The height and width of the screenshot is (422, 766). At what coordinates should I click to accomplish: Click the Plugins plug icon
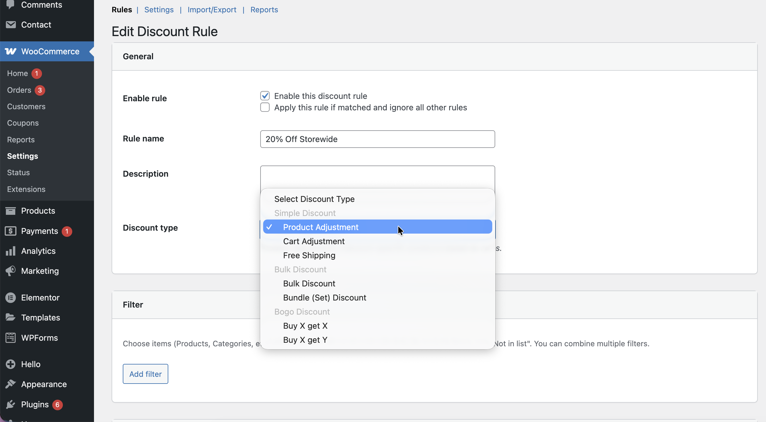pos(11,404)
